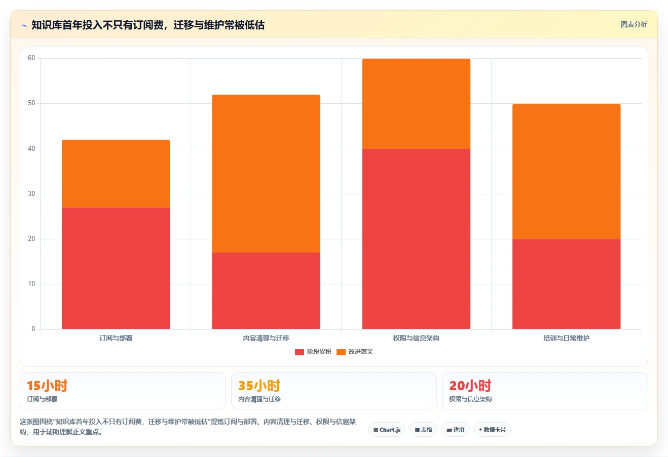Toggle the 阶段累积 legend red swatch
This screenshot has height=457, width=668.
pyautogui.click(x=300, y=352)
